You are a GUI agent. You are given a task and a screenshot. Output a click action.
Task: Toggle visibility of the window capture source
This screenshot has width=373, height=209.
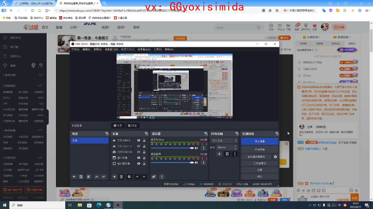[138, 158]
